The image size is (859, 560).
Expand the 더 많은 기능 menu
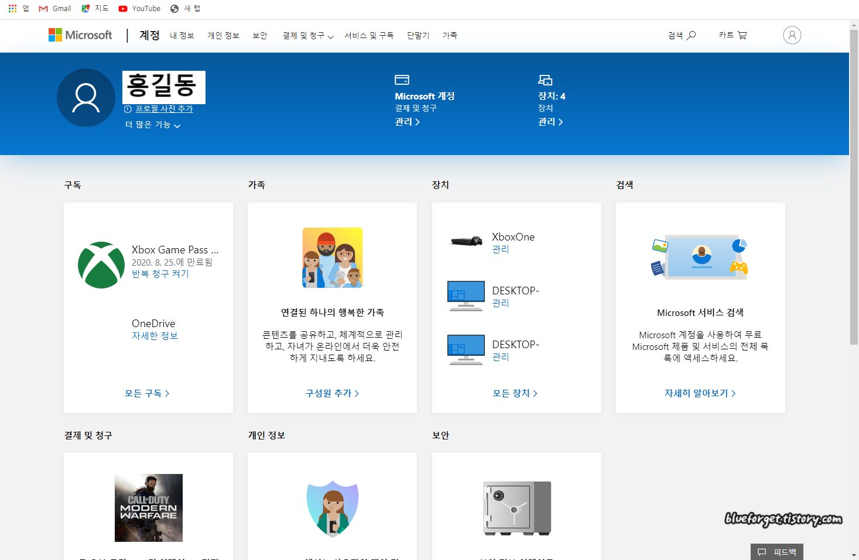pyautogui.click(x=153, y=125)
